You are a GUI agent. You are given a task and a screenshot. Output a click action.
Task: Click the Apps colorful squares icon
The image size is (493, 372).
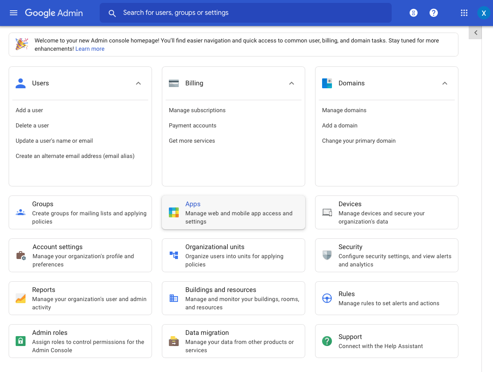pos(174,212)
